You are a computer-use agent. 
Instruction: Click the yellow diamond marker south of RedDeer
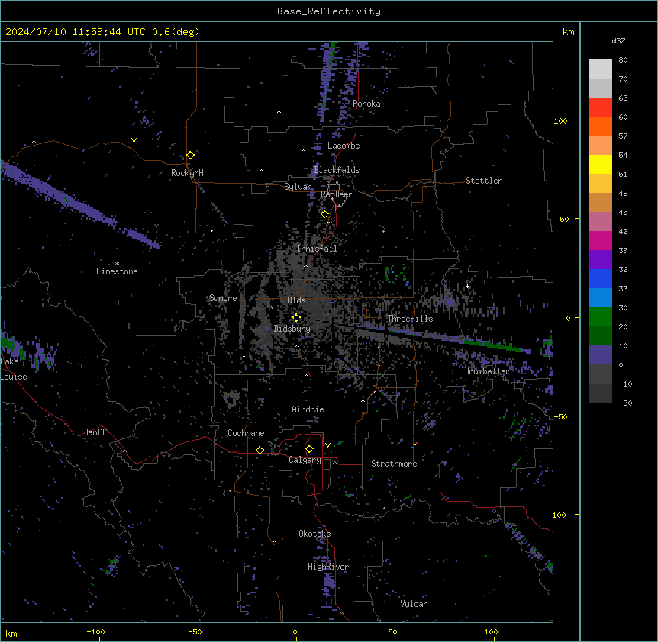324,214
